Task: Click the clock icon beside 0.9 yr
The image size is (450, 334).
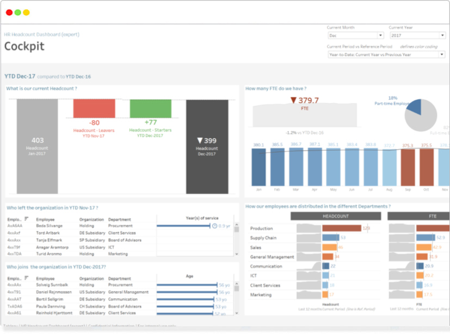Action: (214, 226)
